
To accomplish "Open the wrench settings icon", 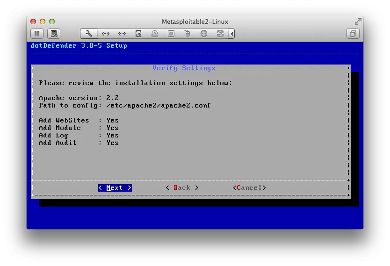I will coord(89,34).
